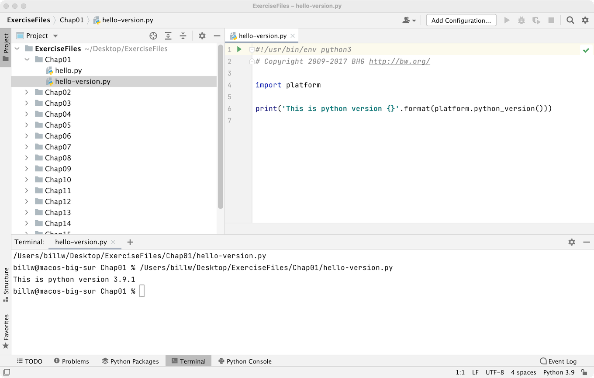Open Search Everywhere magnifier icon
The width and height of the screenshot is (594, 378).
(x=570, y=20)
